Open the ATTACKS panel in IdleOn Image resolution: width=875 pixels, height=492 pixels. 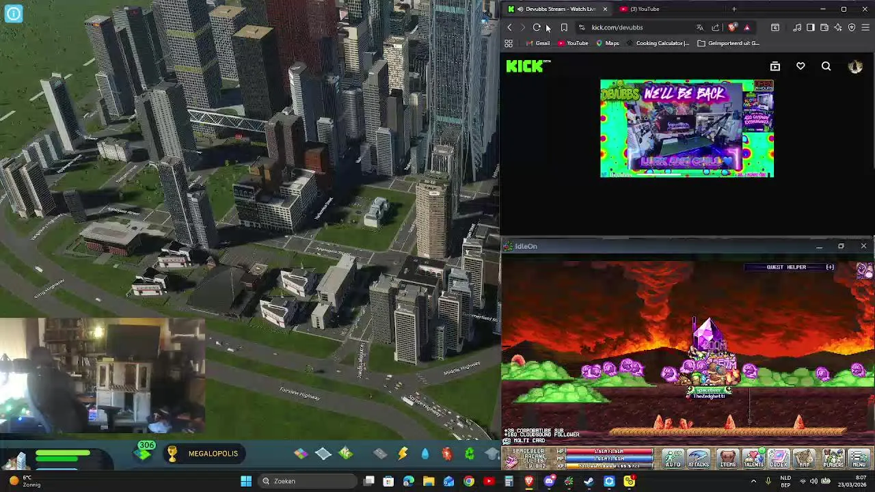(x=699, y=459)
